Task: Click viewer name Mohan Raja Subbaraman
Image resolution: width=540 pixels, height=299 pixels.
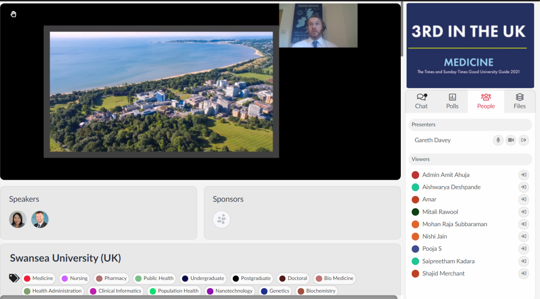Action: (455, 224)
